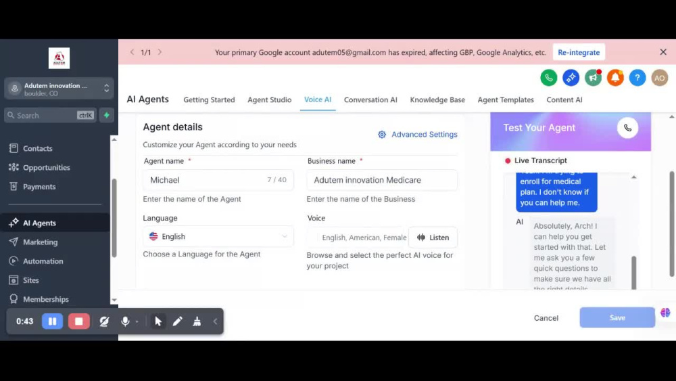Click the Advanced Settings gear icon

[382, 135]
